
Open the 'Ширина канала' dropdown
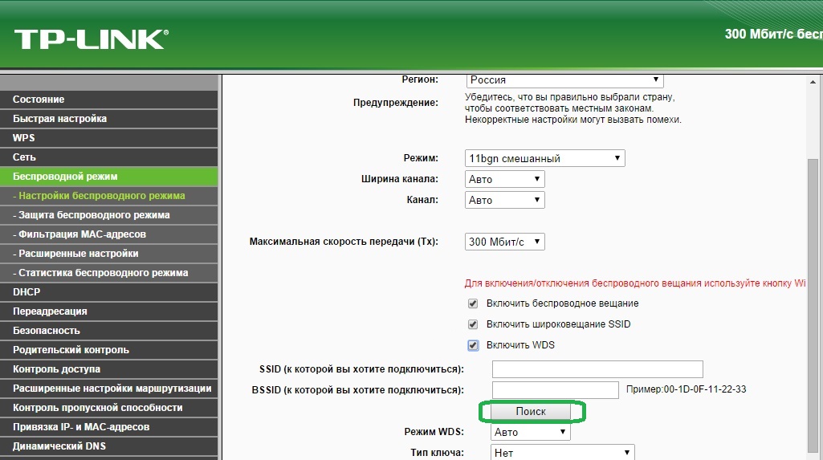504,179
